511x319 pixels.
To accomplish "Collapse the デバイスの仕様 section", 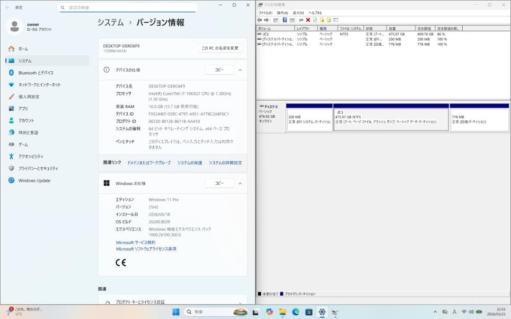I will 240,70.
